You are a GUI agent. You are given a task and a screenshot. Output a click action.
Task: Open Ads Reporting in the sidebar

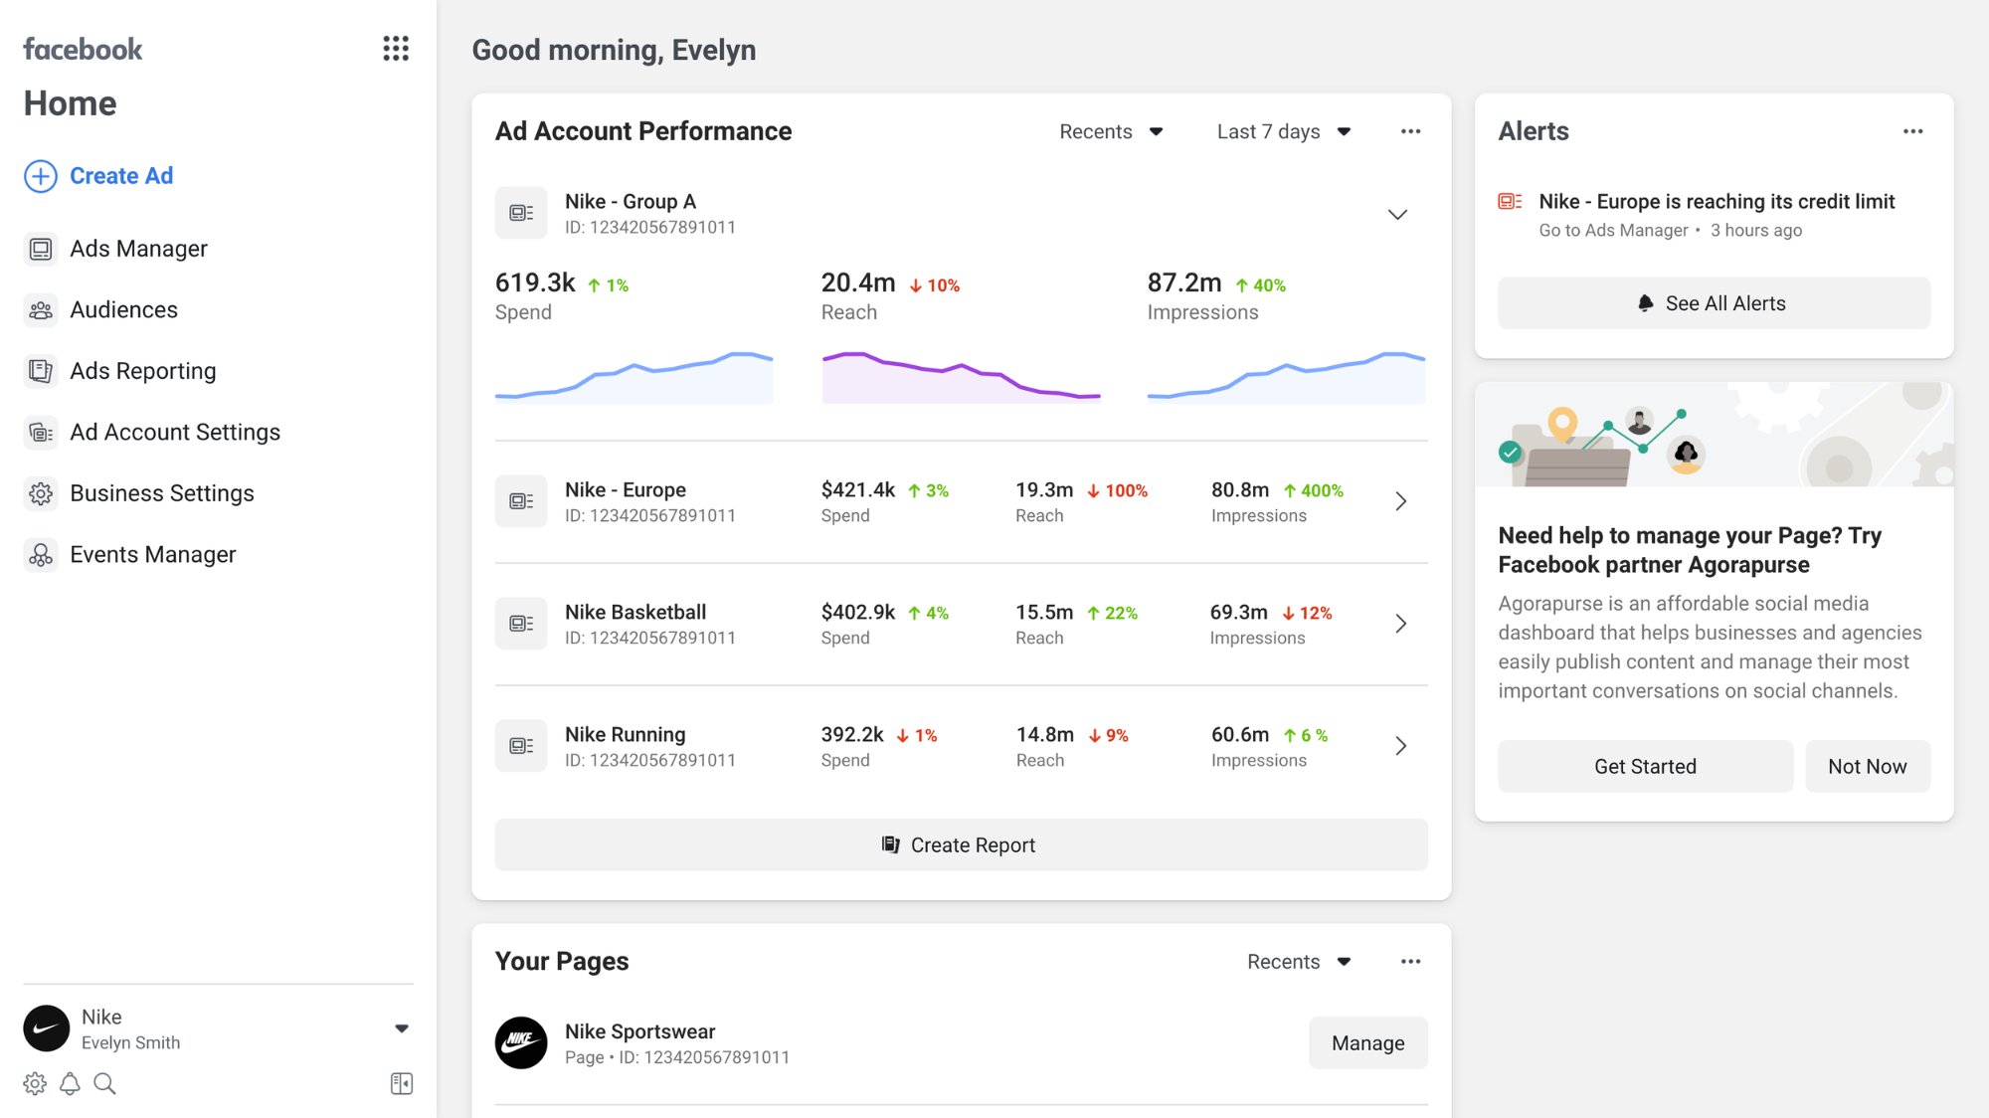[x=142, y=370]
